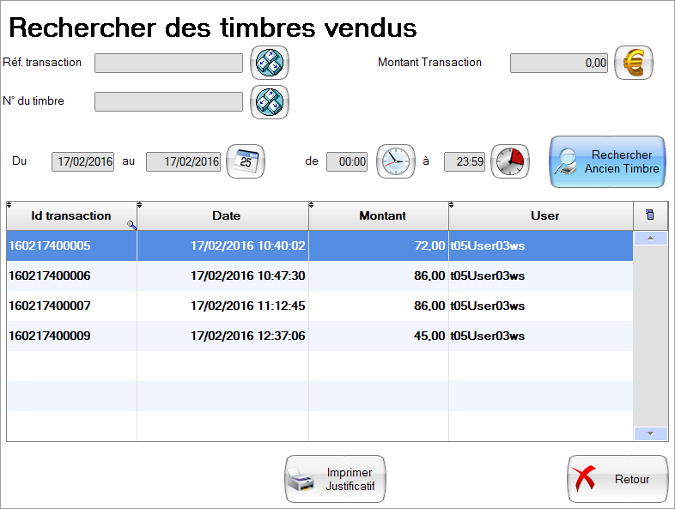Click the table options icon in header corner
Screen dimensions: 675x509
point(649,215)
